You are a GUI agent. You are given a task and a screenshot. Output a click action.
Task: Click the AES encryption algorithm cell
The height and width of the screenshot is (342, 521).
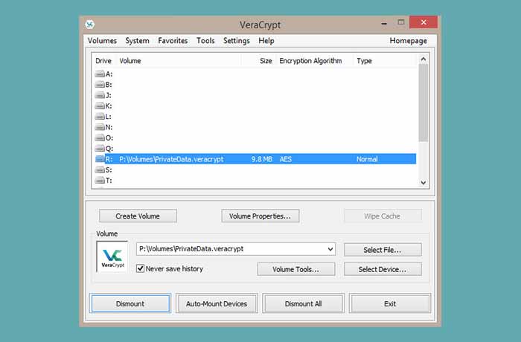(285, 159)
